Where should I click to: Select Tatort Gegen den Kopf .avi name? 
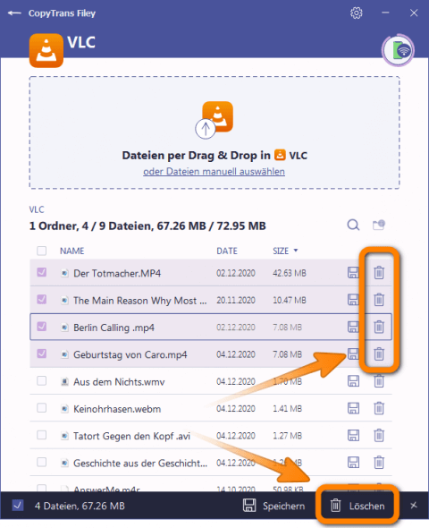tap(131, 436)
